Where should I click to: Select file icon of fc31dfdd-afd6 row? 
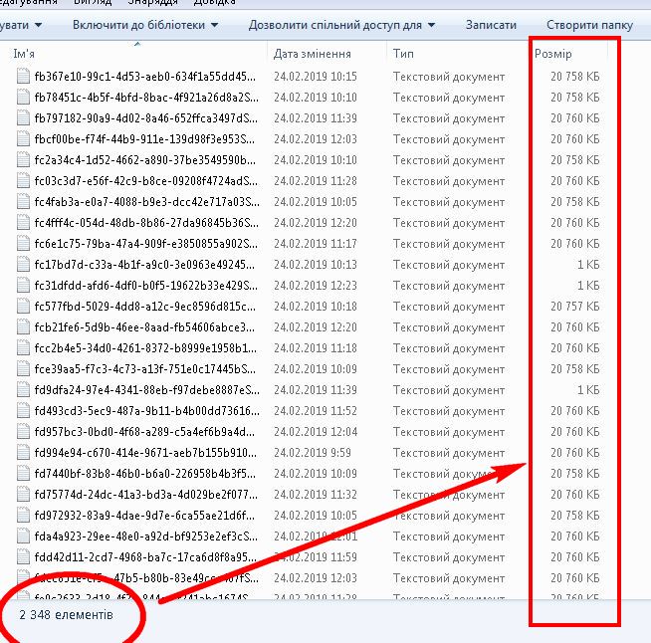[23, 286]
